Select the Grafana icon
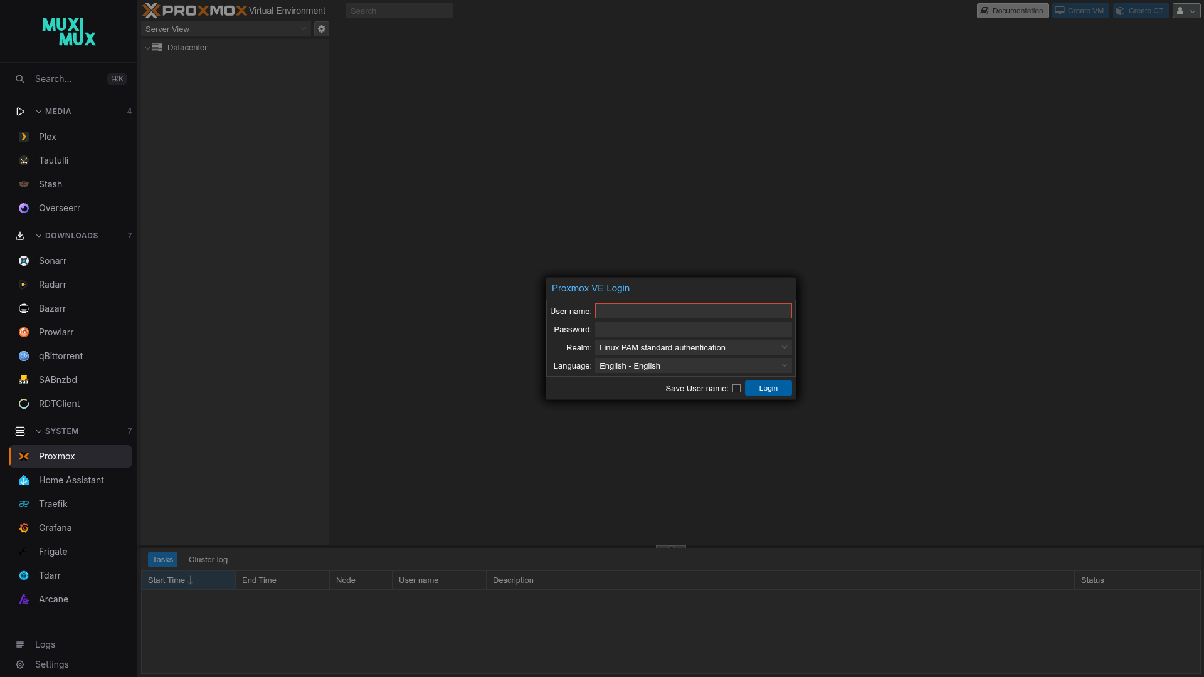Screen dimensions: 1204x677 [x=23, y=528]
